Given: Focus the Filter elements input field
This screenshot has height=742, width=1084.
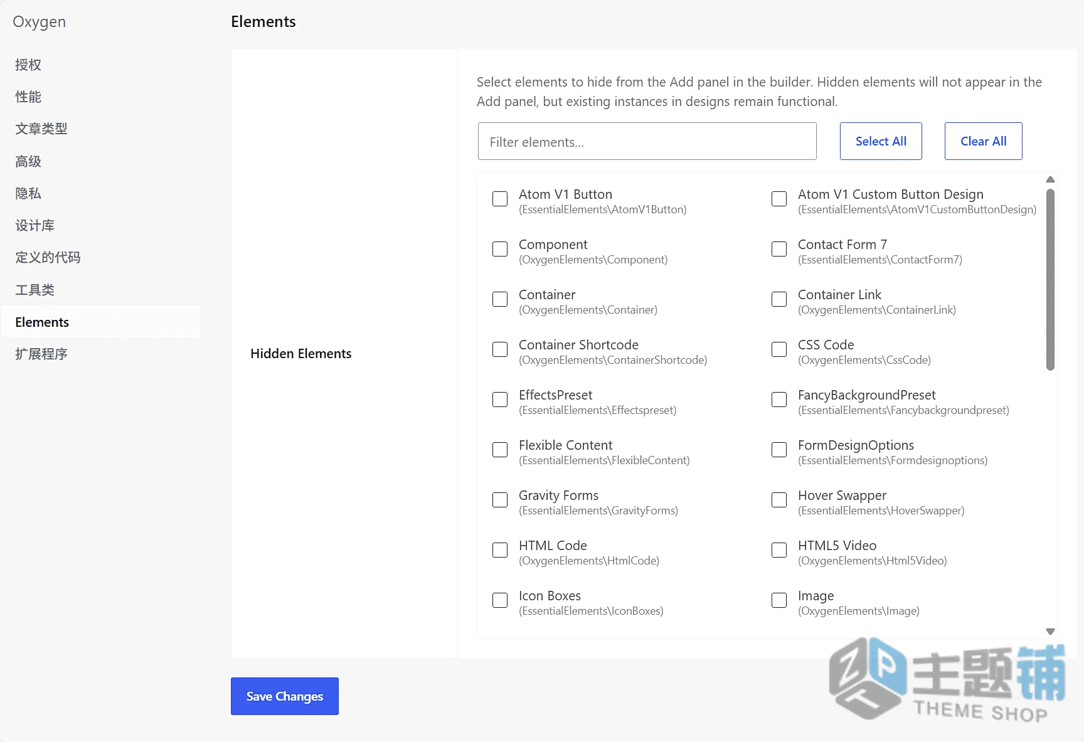Looking at the screenshot, I should pos(647,141).
